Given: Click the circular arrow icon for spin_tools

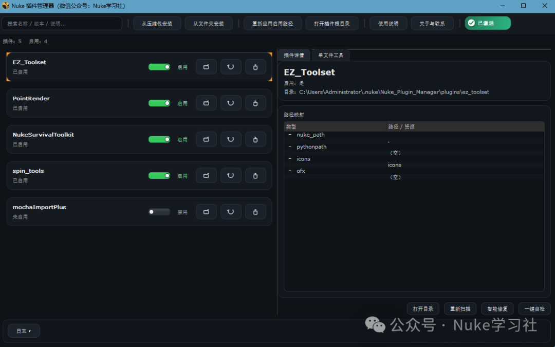Looking at the screenshot, I should tap(231, 176).
